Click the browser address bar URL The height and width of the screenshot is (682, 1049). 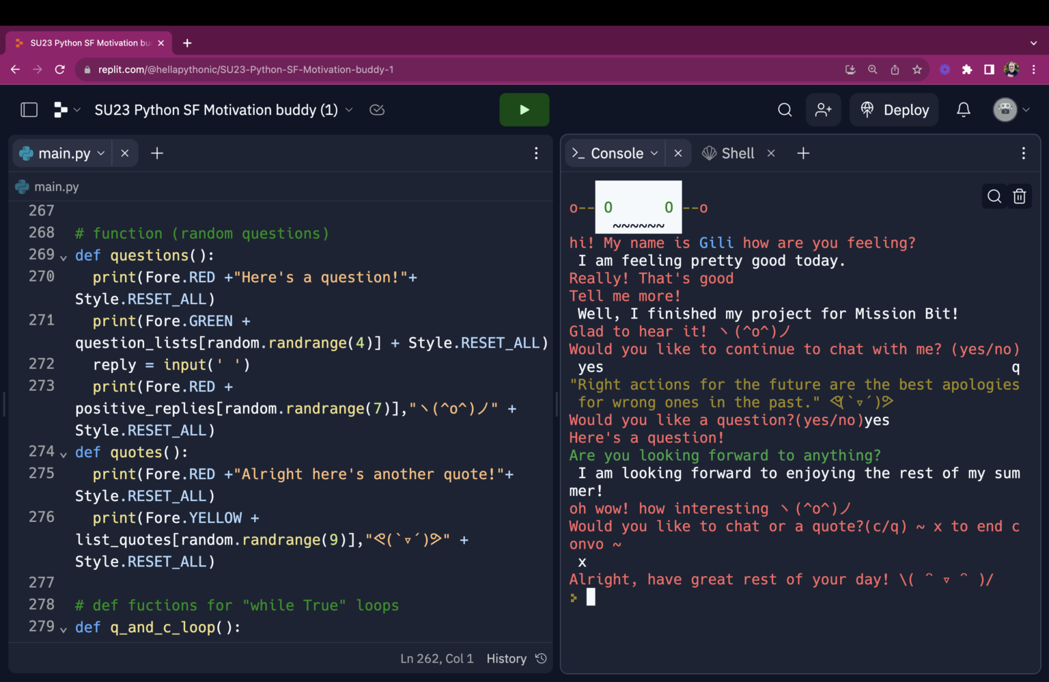click(x=246, y=70)
